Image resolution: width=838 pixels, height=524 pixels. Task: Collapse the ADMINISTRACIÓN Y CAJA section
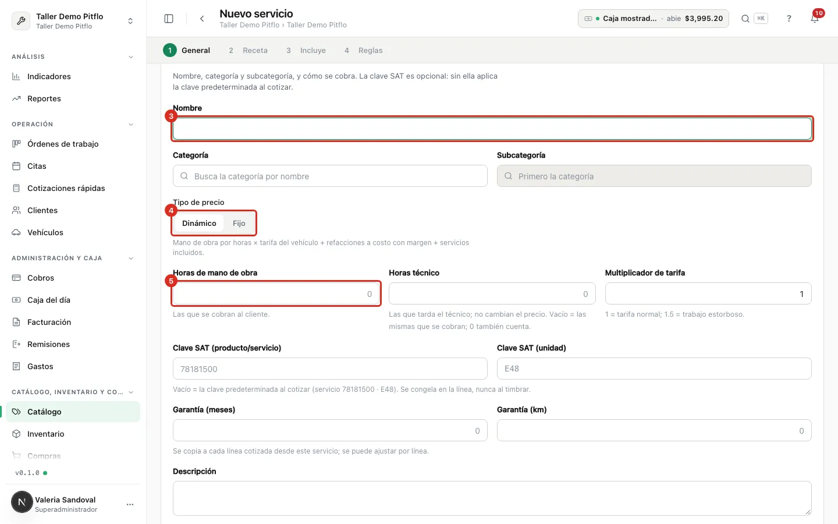coord(131,259)
